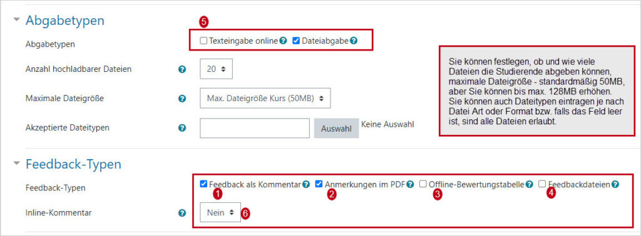Collapse the Abgabetypen section arrow
641x236 pixels.
pos(16,19)
